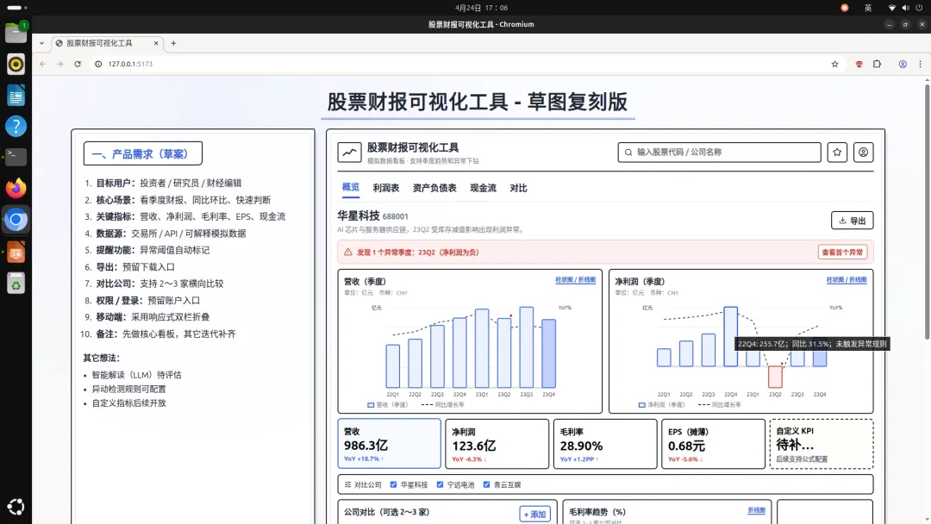
Task: Select the 毛利率 28.90% KPI card
Action: tap(605, 444)
